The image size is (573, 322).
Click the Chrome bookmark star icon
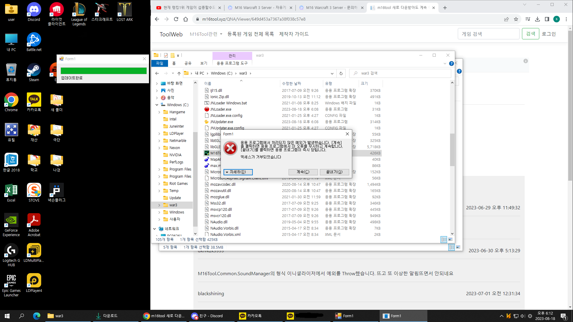(516, 19)
